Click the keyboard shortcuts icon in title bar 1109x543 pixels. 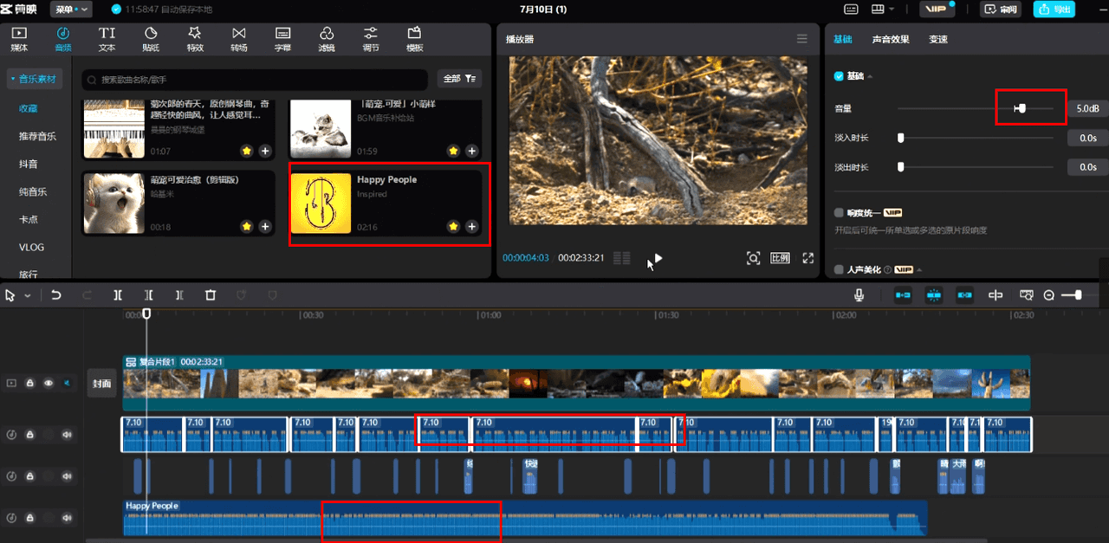click(851, 9)
